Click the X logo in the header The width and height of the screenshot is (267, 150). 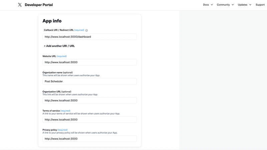tap(20, 5)
